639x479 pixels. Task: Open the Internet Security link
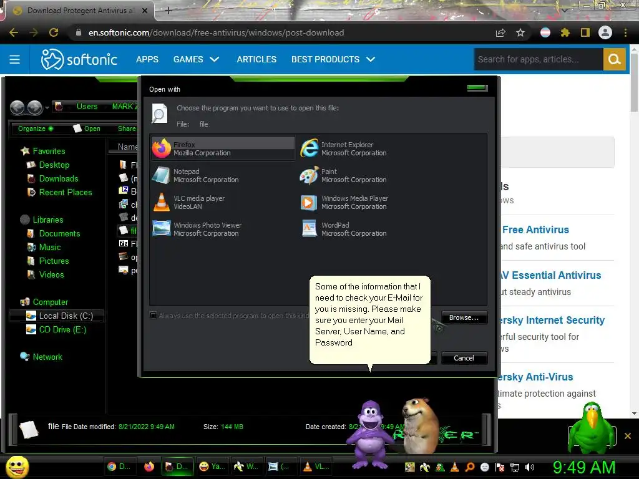pyautogui.click(x=552, y=320)
